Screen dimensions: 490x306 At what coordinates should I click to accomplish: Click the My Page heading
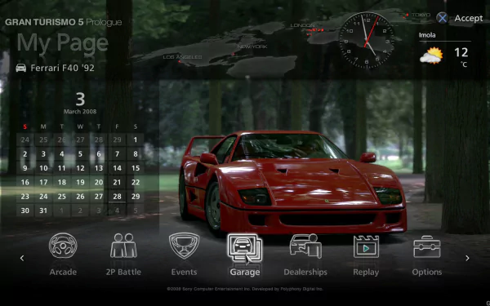[63, 42]
